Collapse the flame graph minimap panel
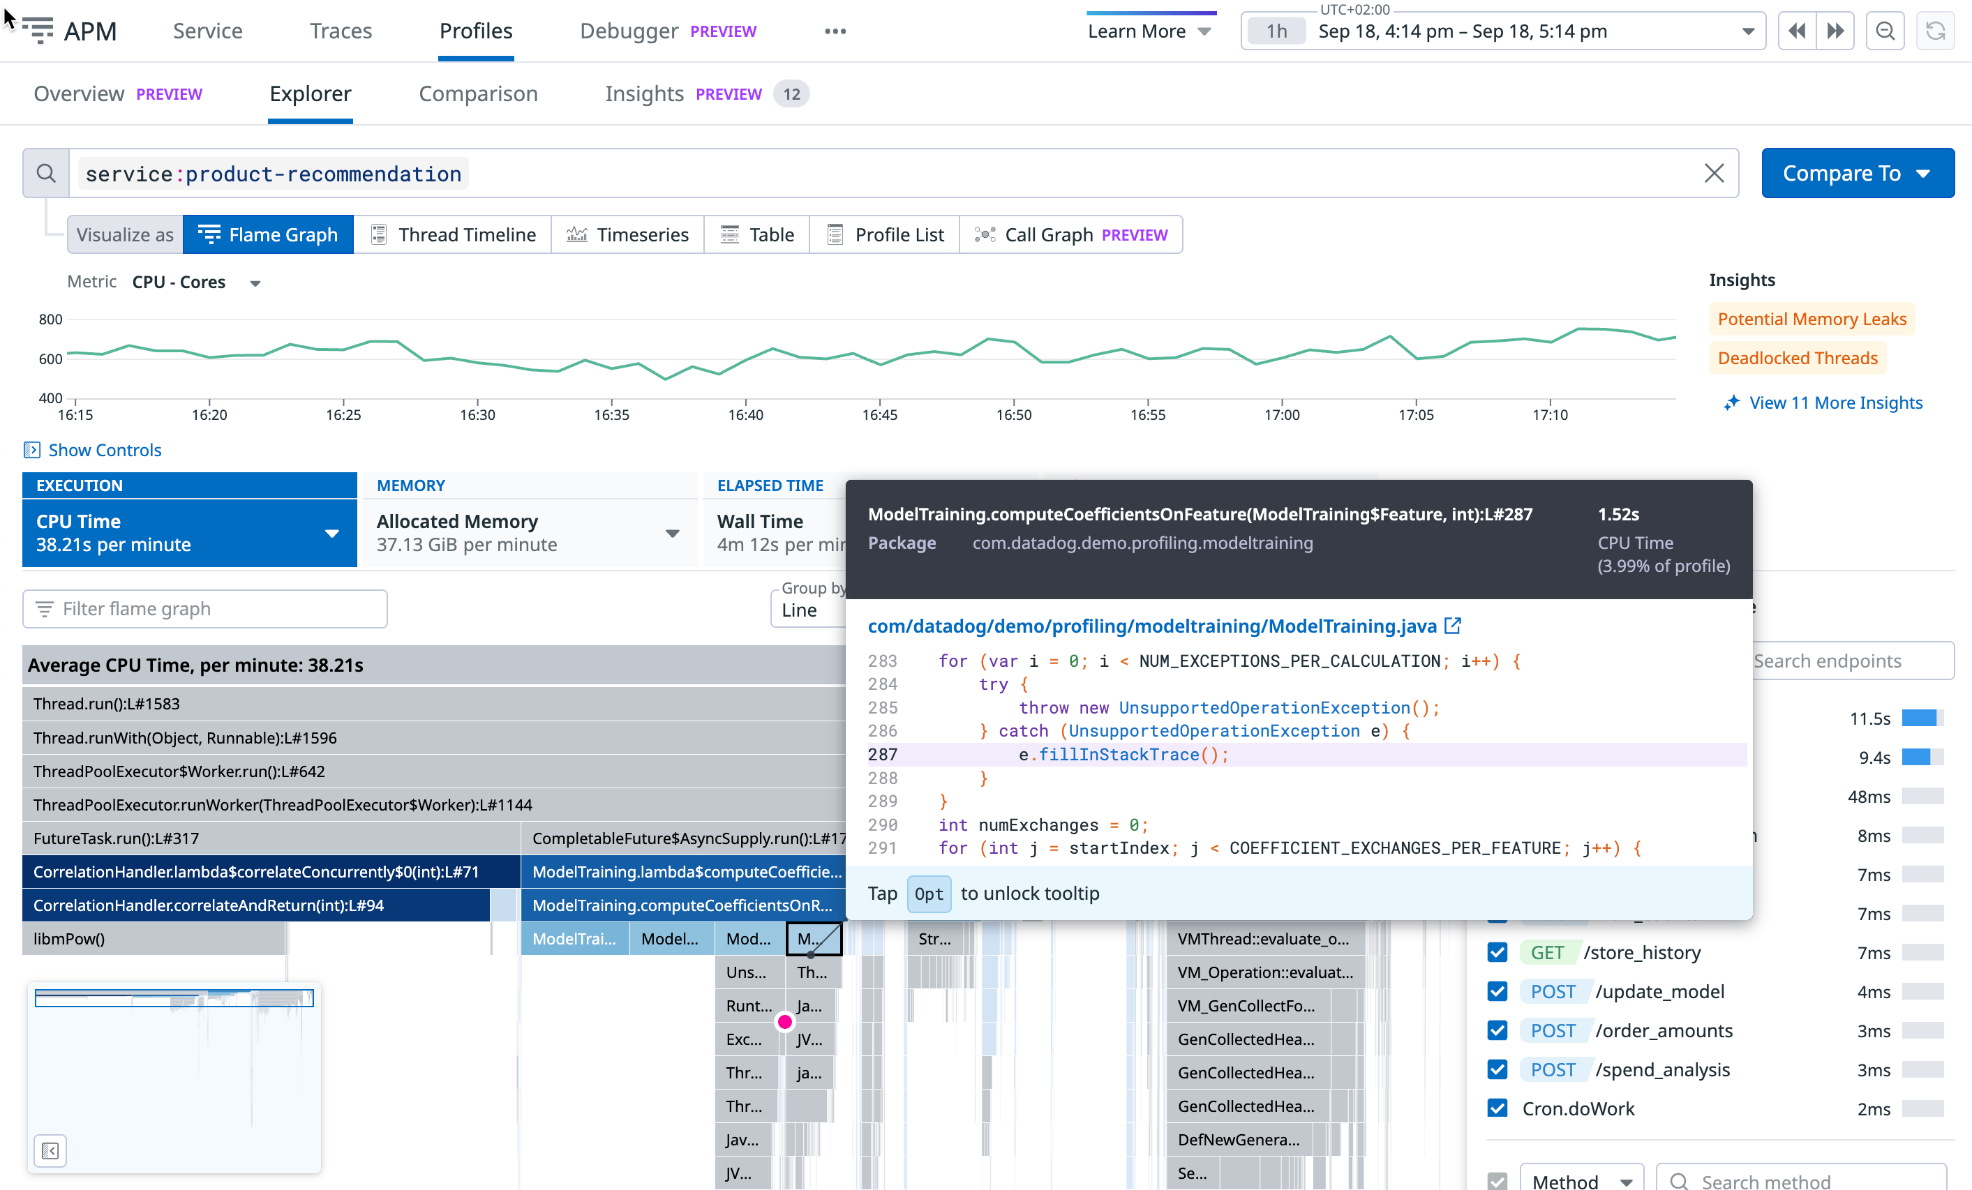This screenshot has height=1190, width=1972. [x=50, y=1151]
